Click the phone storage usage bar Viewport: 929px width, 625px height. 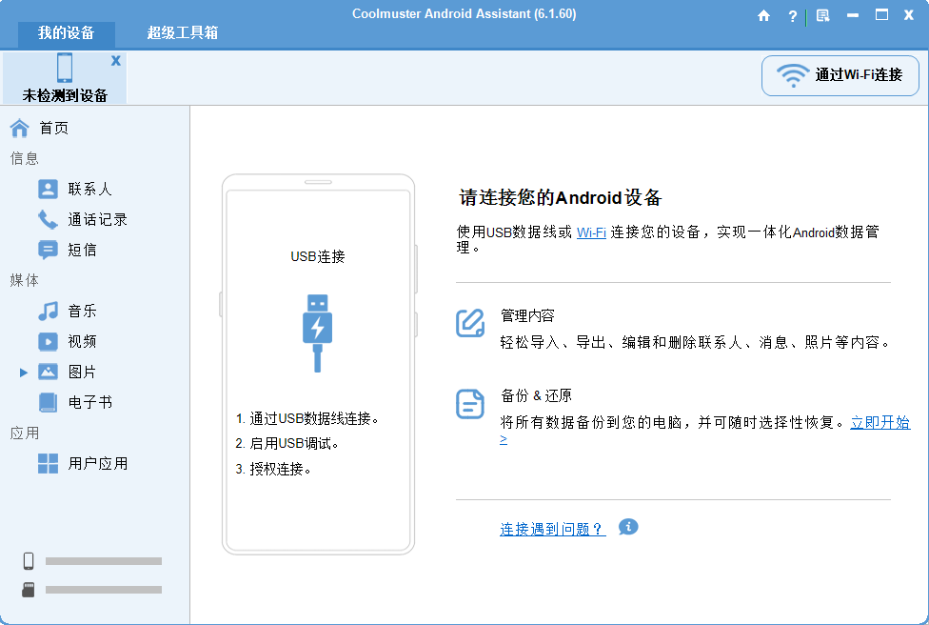(104, 561)
